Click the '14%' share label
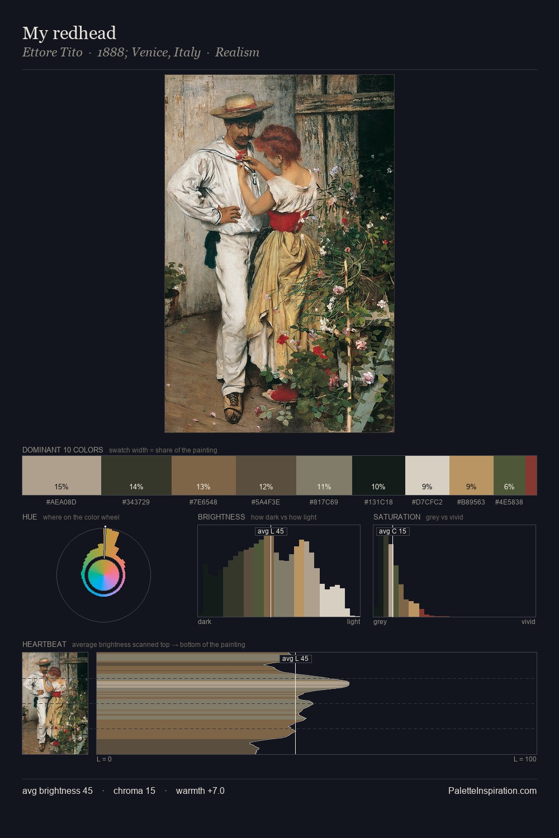This screenshot has height=838, width=559. 136,487
